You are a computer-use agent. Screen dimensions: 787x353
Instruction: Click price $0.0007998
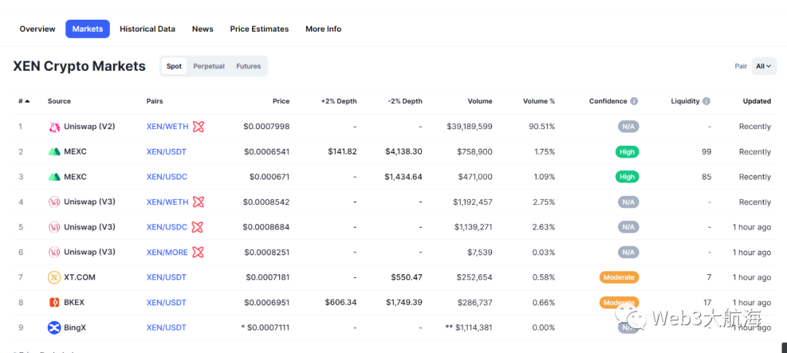267,126
